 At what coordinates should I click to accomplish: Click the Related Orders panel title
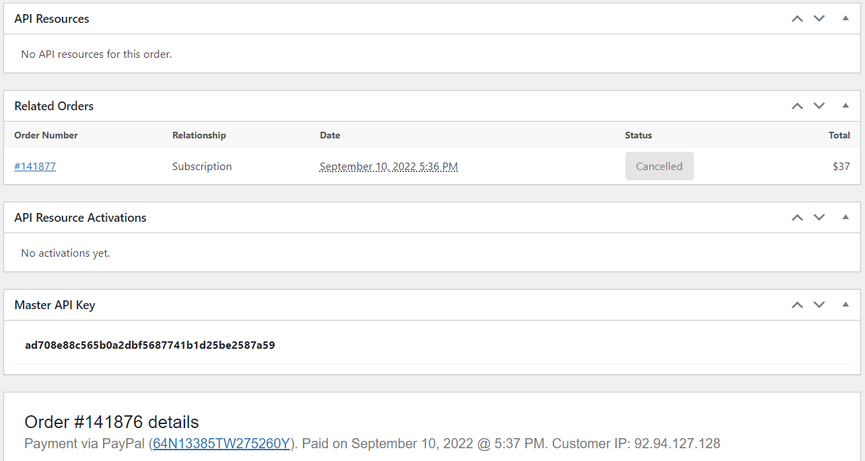[54, 106]
